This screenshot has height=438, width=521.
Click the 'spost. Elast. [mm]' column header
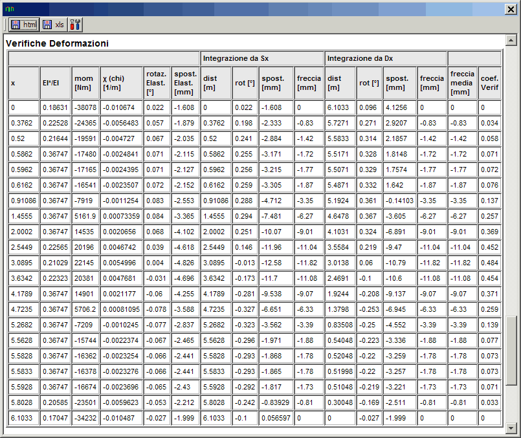click(x=185, y=83)
